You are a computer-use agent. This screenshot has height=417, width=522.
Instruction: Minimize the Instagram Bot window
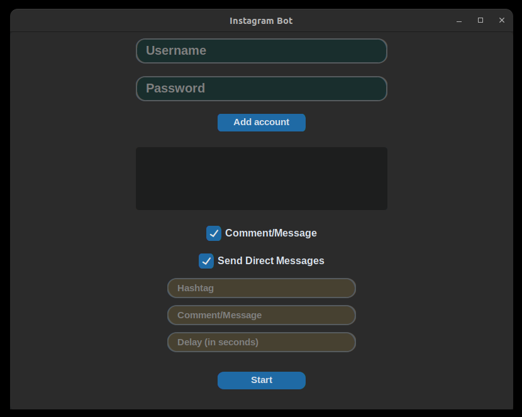click(459, 21)
